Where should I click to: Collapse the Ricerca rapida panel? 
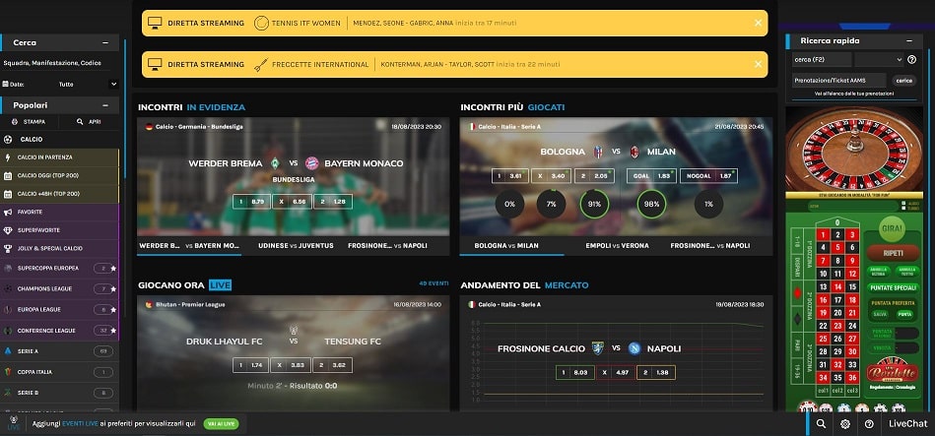click(x=909, y=41)
